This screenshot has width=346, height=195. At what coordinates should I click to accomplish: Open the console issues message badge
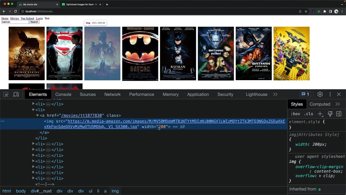305,94
